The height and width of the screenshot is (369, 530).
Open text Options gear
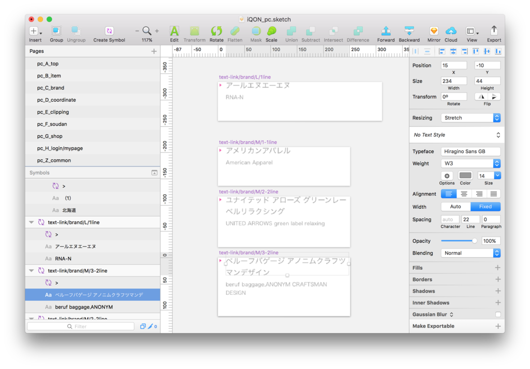(x=447, y=176)
